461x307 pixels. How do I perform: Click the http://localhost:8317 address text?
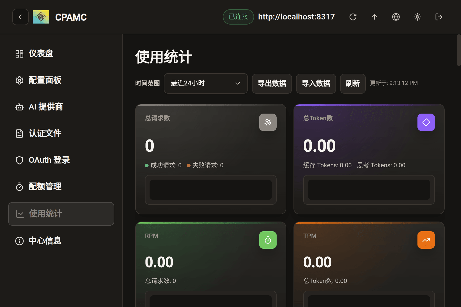[x=296, y=17]
